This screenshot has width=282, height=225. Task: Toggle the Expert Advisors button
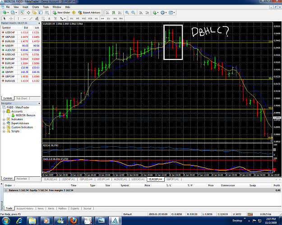click(89, 13)
